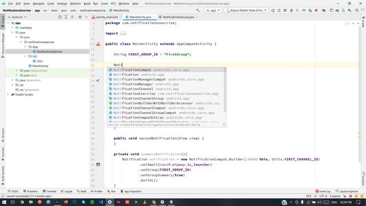Screen dimensions: 366x206
Task: Collapse the java folder
Action: [x=13, y=33]
